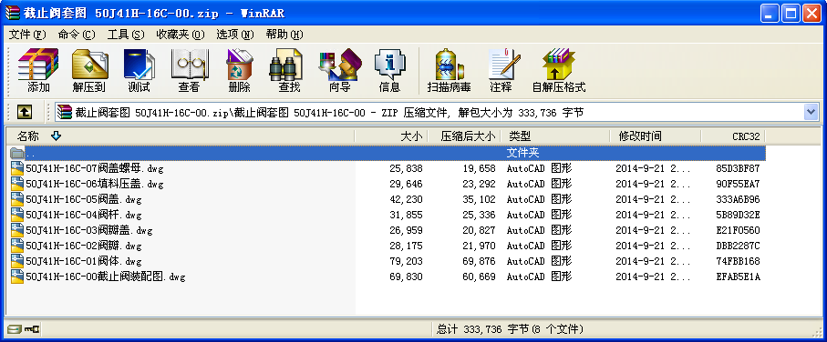Screen dimensions: 827x342
Task: Click the icon of 50J41H-16C-06填料压盖.dwg
Action: pos(17,184)
